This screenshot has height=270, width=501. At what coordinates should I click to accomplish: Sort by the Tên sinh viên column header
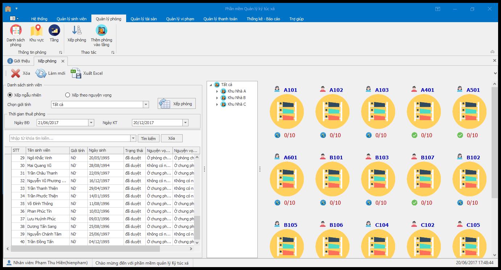point(47,150)
